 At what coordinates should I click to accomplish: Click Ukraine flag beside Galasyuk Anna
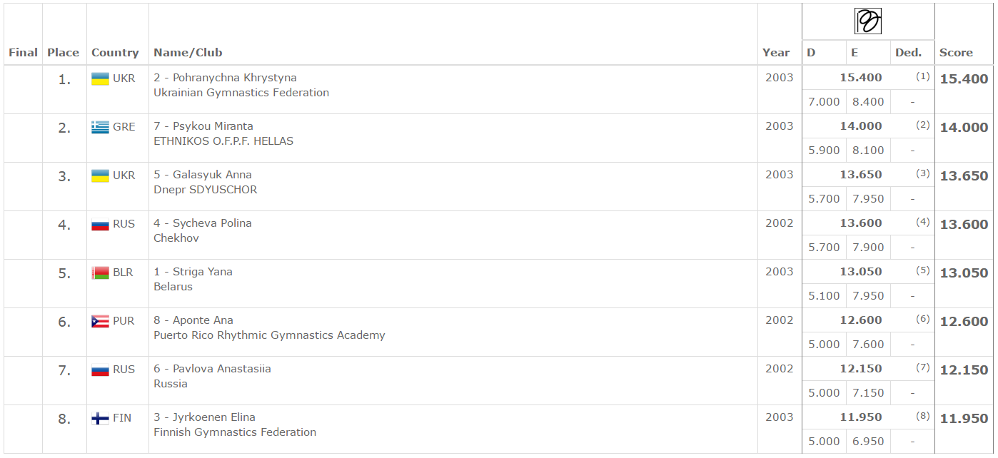click(x=100, y=175)
